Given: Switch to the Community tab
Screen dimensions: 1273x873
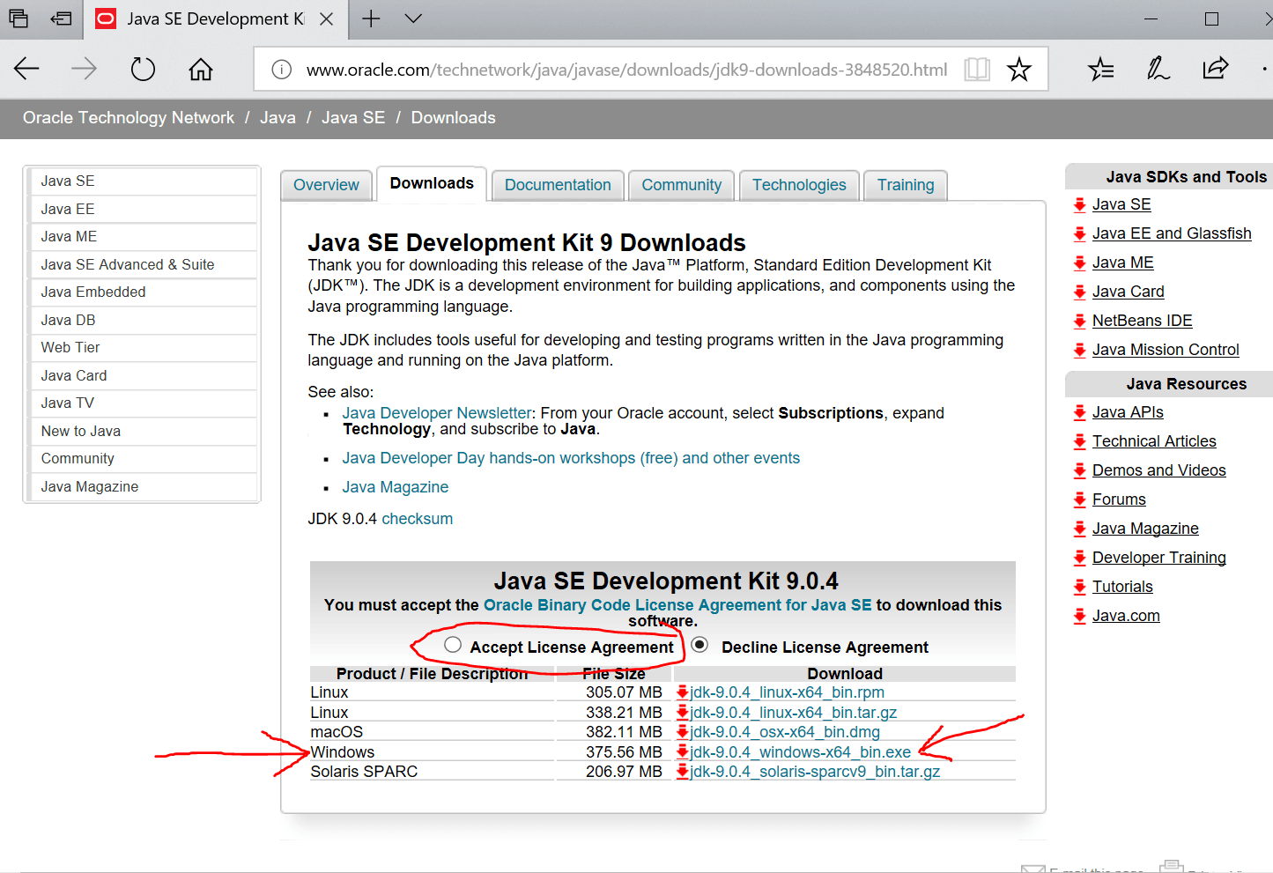Looking at the screenshot, I should (x=681, y=185).
